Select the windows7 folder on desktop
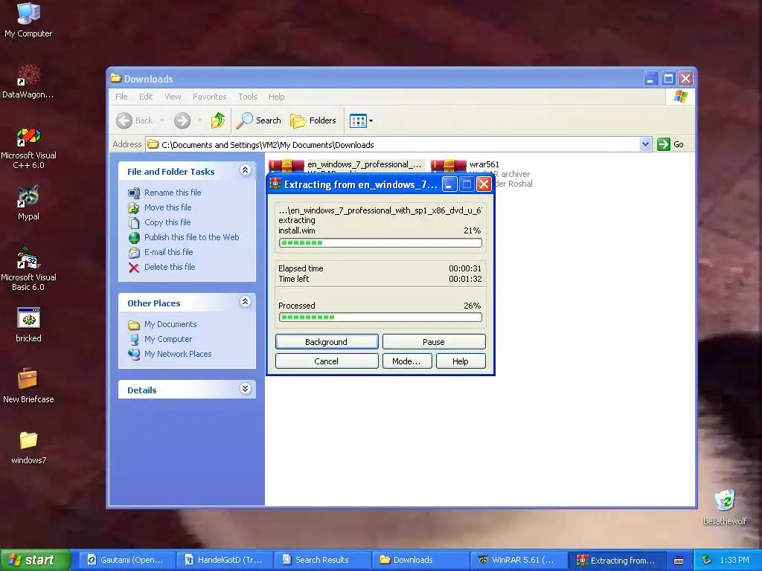Viewport: 762px width, 571px height. [x=28, y=447]
